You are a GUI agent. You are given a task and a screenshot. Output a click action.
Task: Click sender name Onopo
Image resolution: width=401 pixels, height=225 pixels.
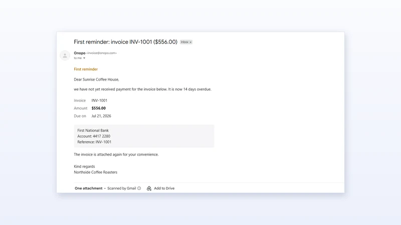point(80,53)
